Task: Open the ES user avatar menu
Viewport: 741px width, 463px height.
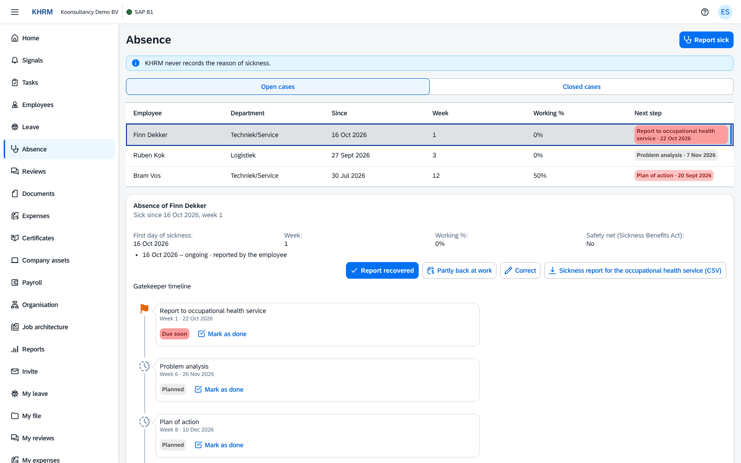Action: pos(725,12)
